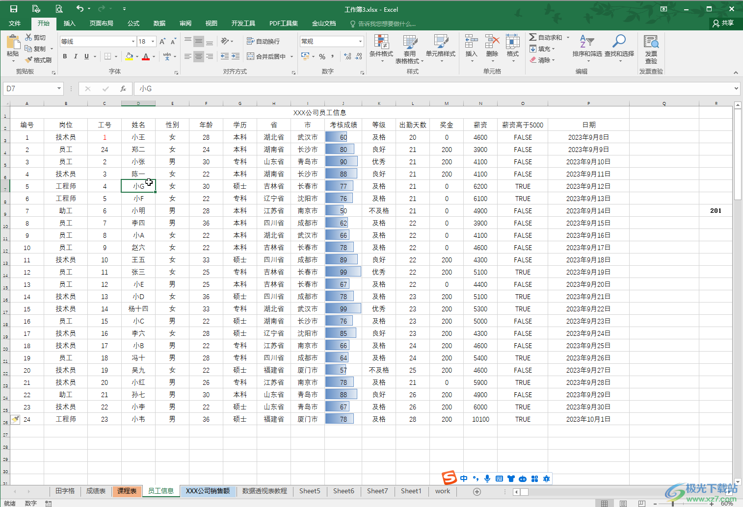
Task: Click the Insert cells icon
Action: [471, 42]
